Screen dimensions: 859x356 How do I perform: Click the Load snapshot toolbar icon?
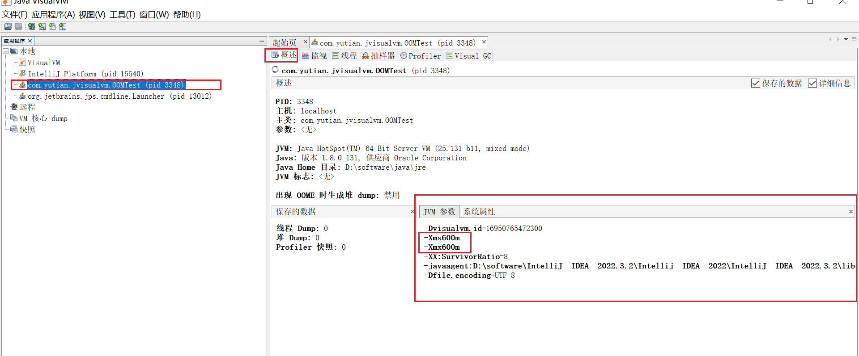pos(8,27)
